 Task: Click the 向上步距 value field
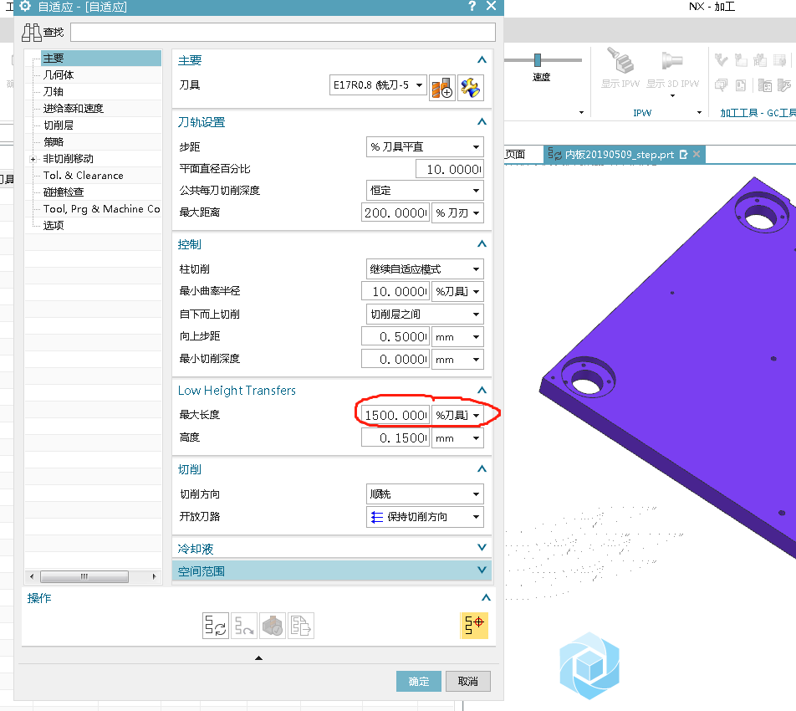(x=395, y=337)
